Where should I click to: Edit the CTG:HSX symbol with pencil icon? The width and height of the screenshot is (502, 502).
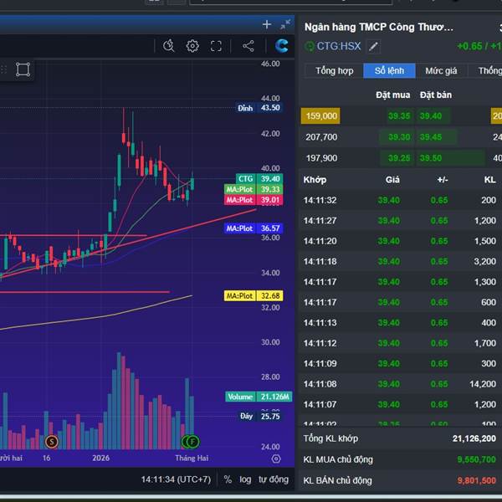pos(374,47)
